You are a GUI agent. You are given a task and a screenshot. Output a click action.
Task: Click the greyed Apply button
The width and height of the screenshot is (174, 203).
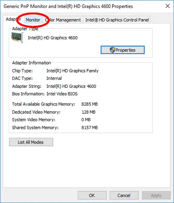156,195
